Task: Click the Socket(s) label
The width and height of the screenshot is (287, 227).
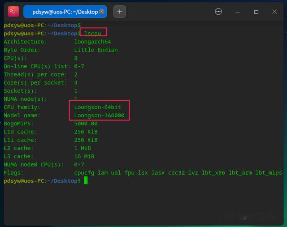Action: pos(20,91)
